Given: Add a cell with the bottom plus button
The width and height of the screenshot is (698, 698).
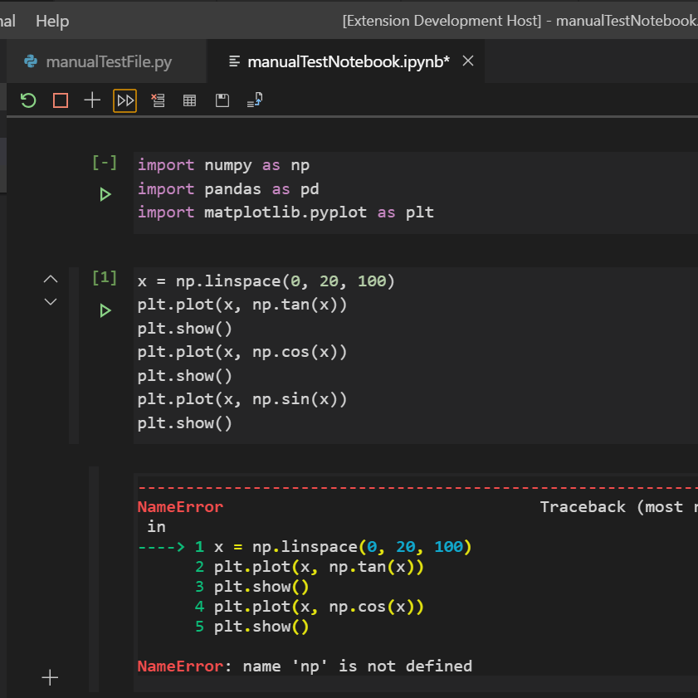Looking at the screenshot, I should pos(50,677).
